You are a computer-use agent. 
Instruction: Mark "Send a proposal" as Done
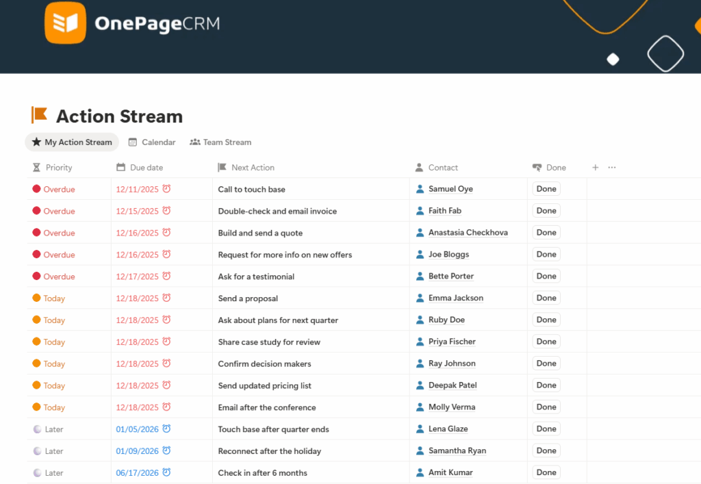(x=546, y=297)
